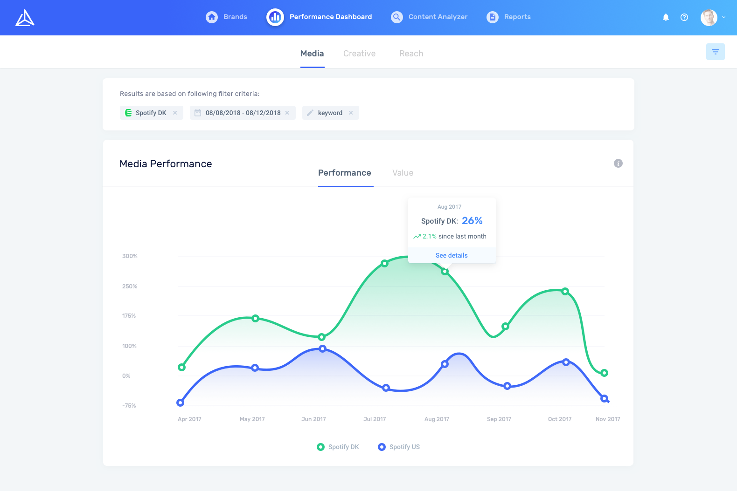This screenshot has height=491, width=737.
Task: Click the user profile avatar
Action: 709,17
